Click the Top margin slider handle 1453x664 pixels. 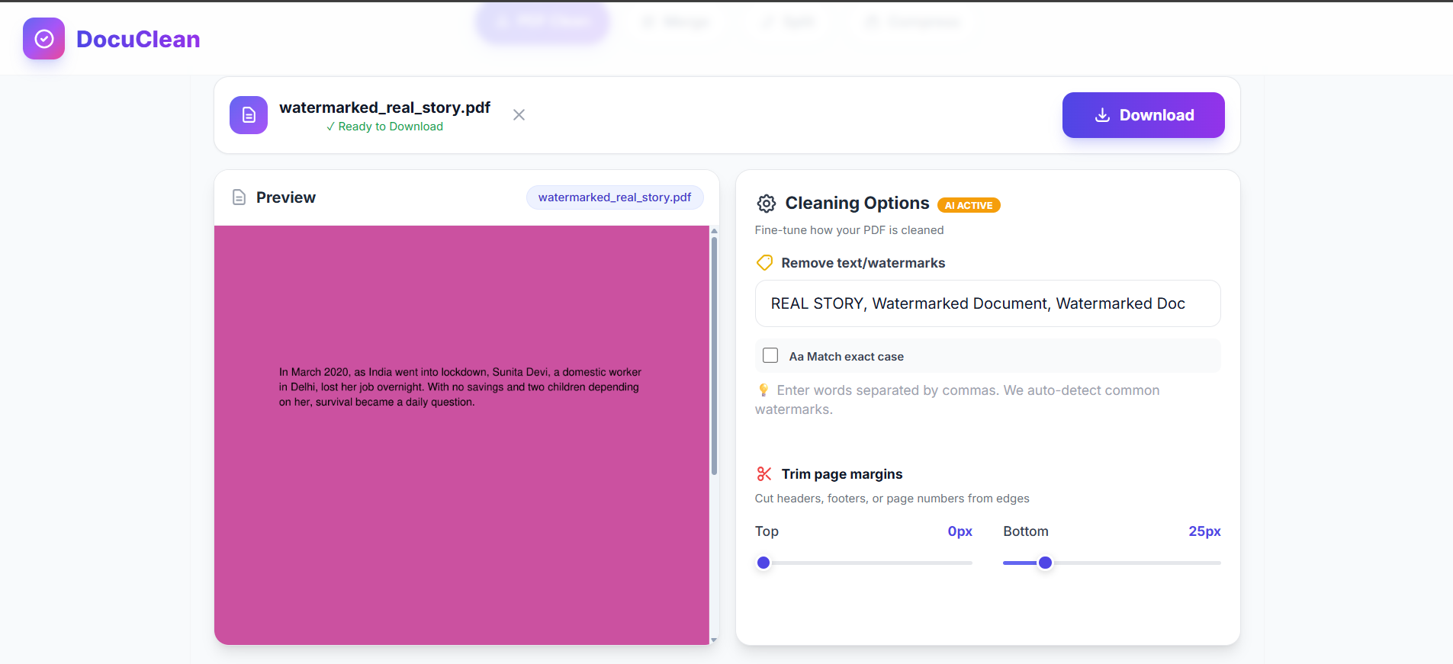click(763, 563)
